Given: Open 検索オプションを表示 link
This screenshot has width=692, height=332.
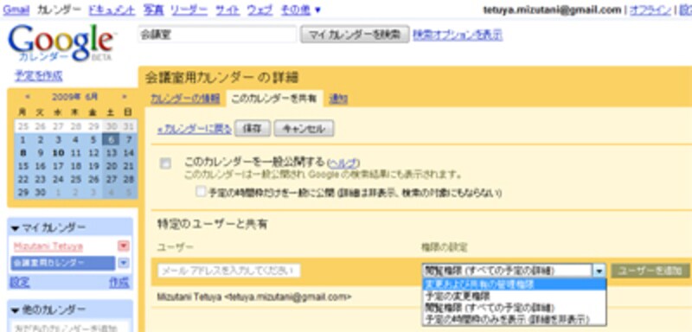Looking at the screenshot, I should [x=458, y=35].
